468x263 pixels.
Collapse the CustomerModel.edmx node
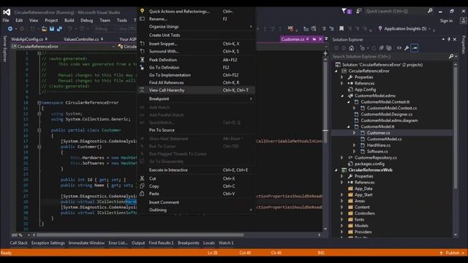click(x=342, y=96)
